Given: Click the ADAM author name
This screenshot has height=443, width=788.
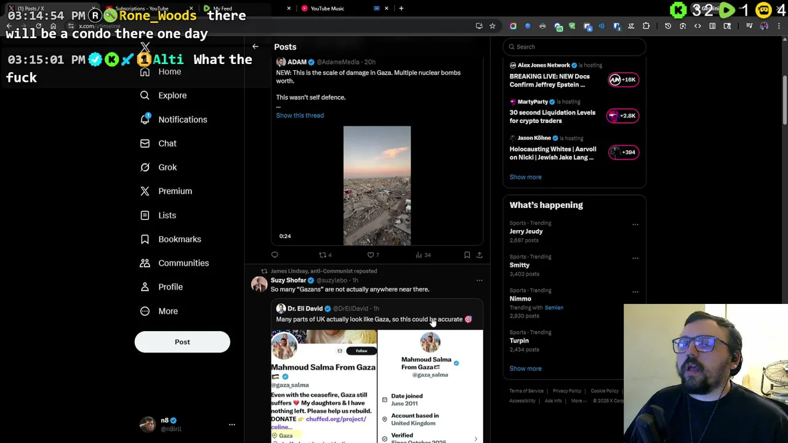Looking at the screenshot, I should click(297, 62).
